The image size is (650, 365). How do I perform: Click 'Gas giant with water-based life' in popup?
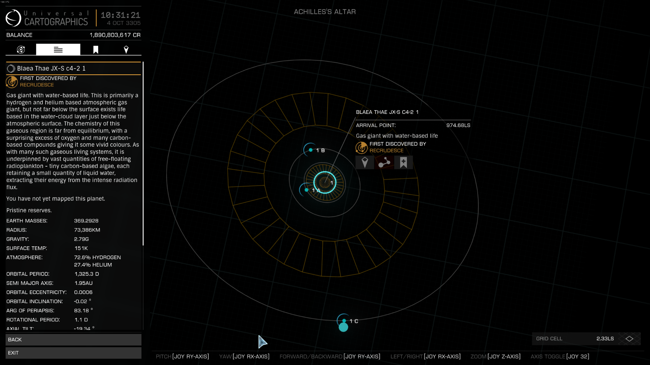[397, 136]
